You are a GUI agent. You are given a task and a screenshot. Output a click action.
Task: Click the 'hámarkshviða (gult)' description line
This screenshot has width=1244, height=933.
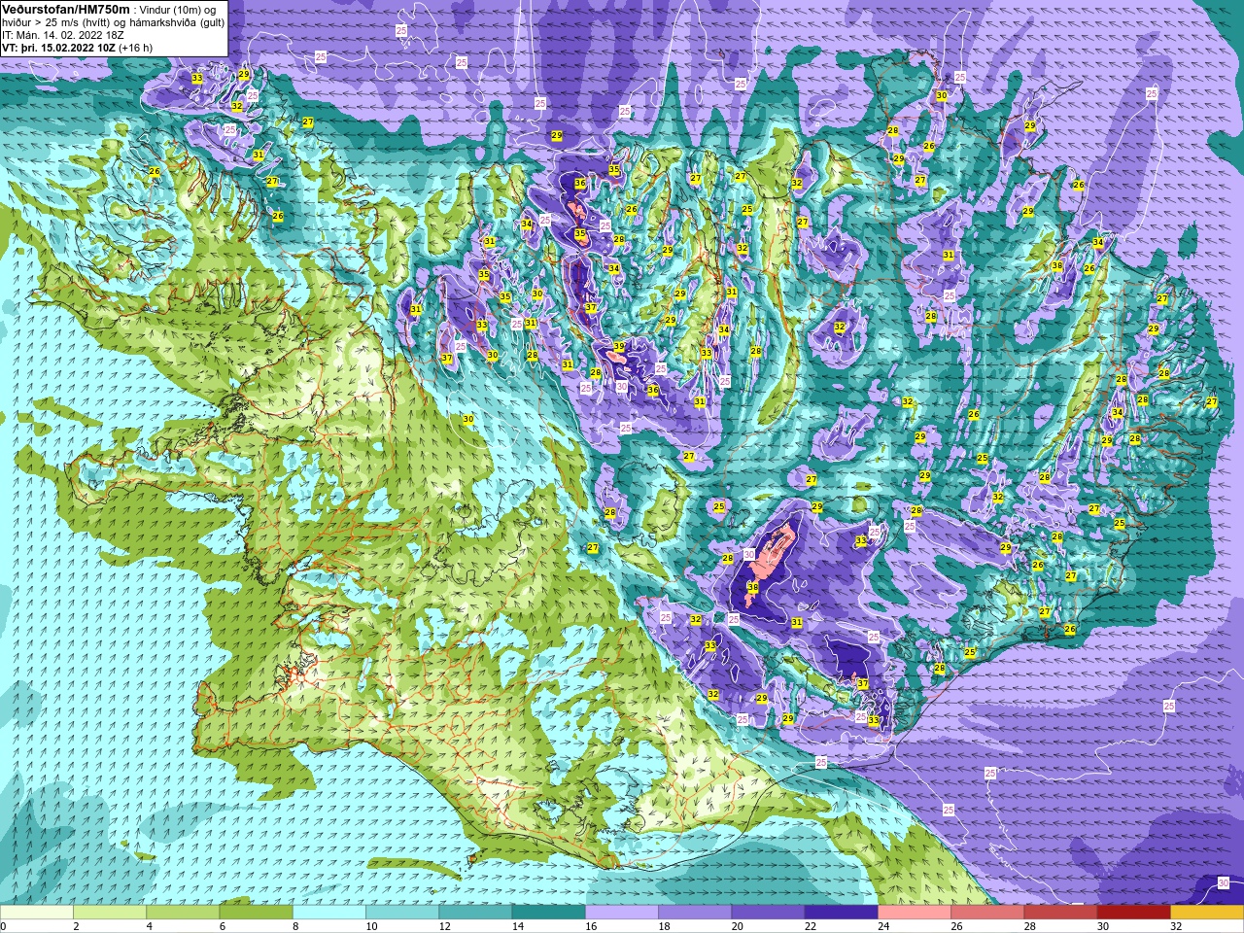[176, 21]
